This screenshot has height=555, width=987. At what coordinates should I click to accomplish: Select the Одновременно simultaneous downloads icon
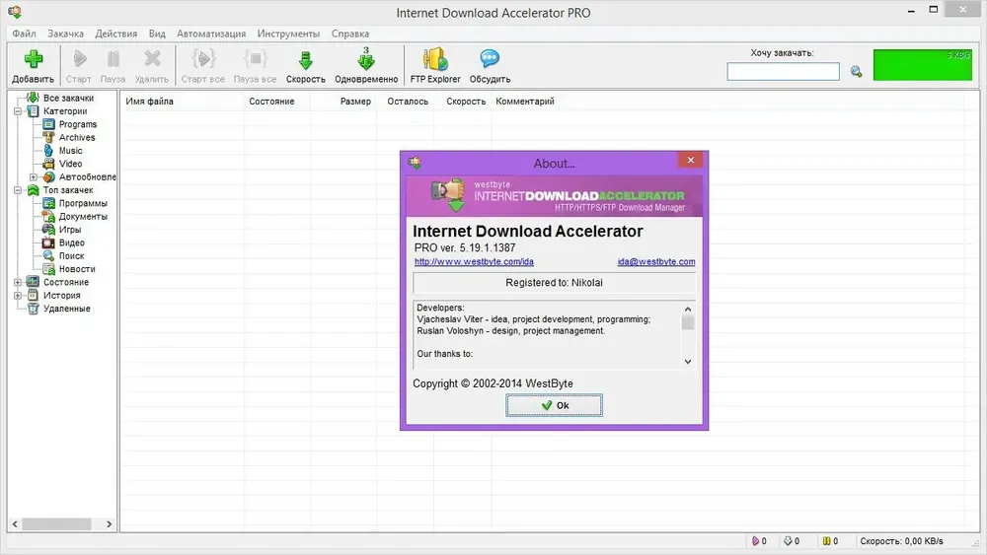point(366,59)
